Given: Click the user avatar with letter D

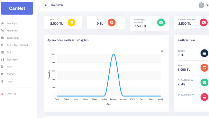Looking at the screenshot, I should click(201, 5).
